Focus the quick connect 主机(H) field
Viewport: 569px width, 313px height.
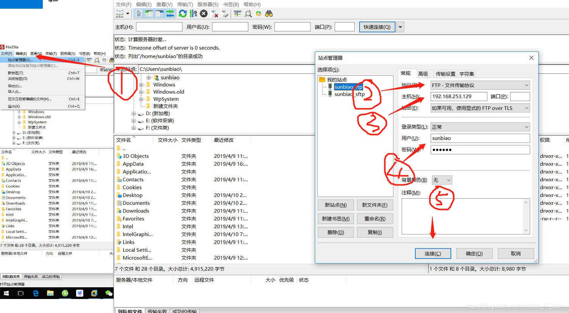[159, 27]
